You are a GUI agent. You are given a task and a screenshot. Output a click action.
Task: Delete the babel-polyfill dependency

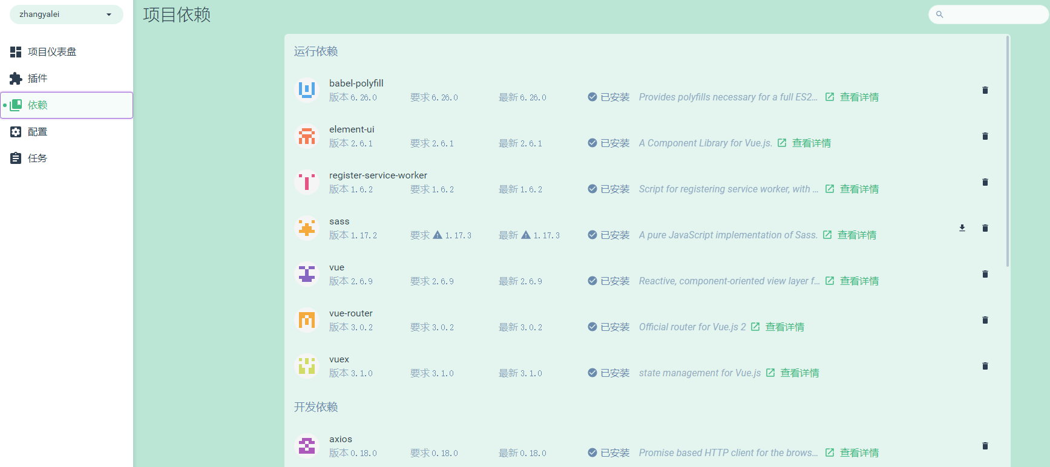coord(985,90)
